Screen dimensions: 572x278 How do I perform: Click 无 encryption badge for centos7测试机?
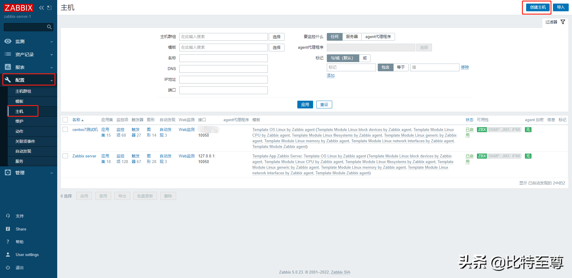click(x=528, y=130)
